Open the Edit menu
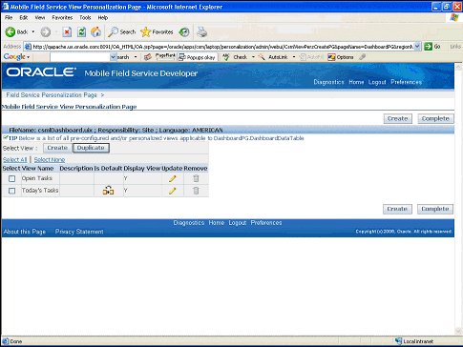 pyautogui.click(x=24, y=17)
